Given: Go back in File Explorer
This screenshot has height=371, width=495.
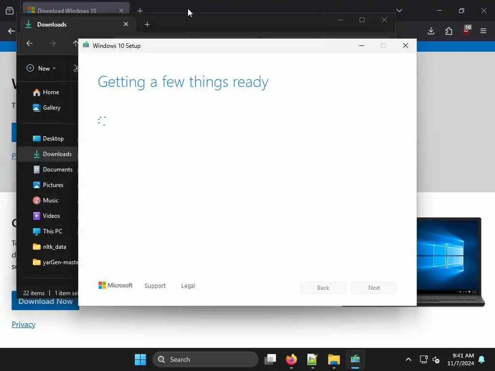Looking at the screenshot, I should pyautogui.click(x=29, y=43).
